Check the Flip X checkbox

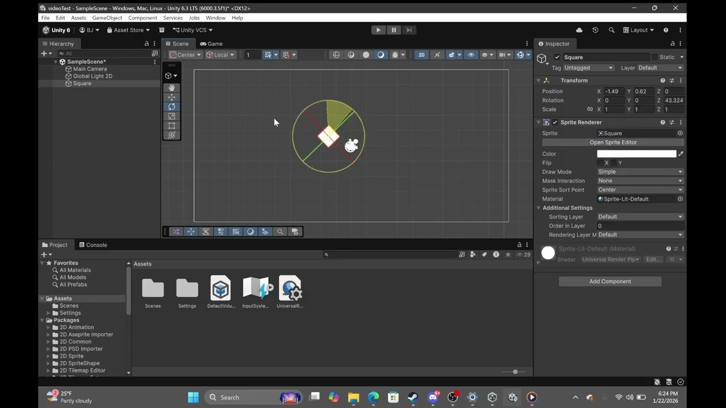[x=600, y=163]
